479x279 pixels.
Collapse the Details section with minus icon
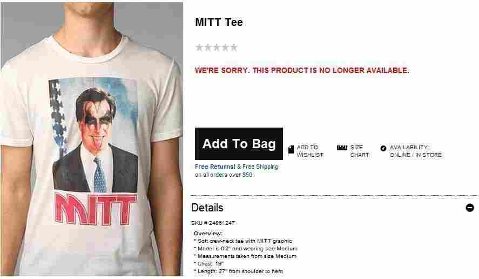point(470,208)
